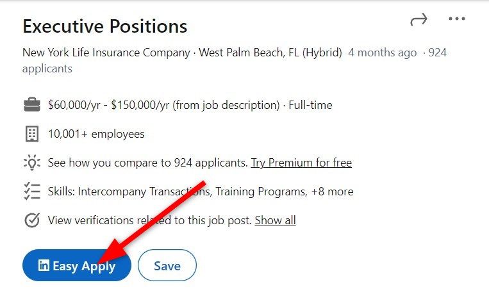Open the three-dot more options menu
This screenshot has width=489, height=294.
457,19
